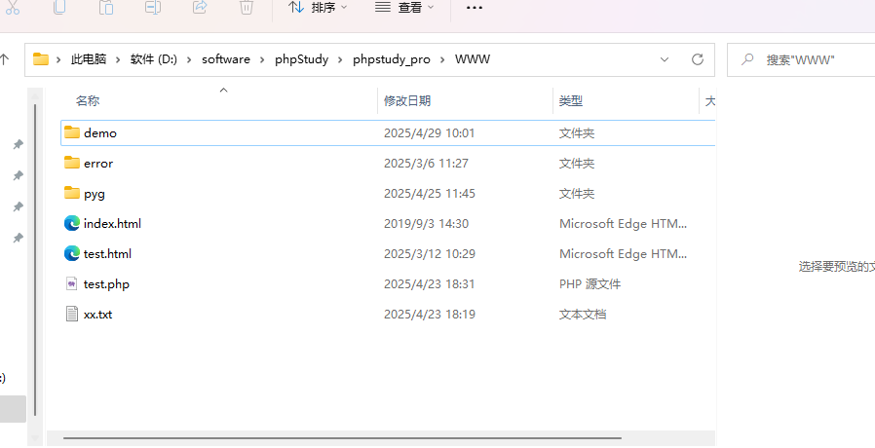Expand chevron after 此电脑 breadcrumb

point(118,59)
